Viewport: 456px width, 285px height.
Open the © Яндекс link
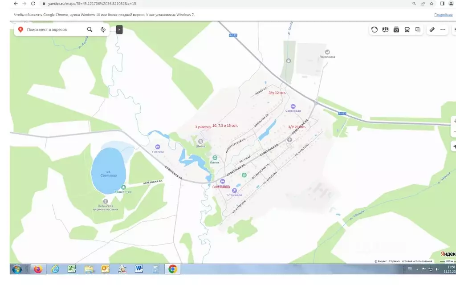tap(381, 261)
